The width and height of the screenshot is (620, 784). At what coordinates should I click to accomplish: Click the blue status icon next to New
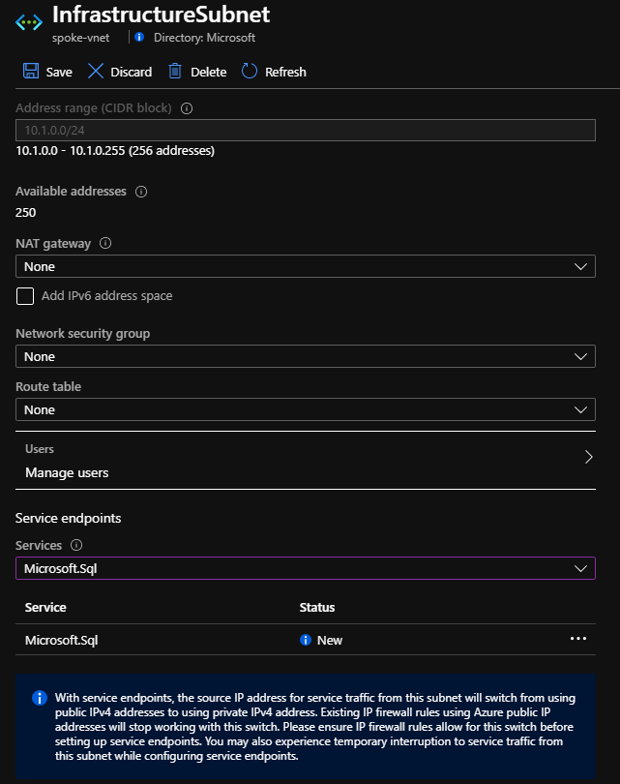pyautogui.click(x=306, y=640)
